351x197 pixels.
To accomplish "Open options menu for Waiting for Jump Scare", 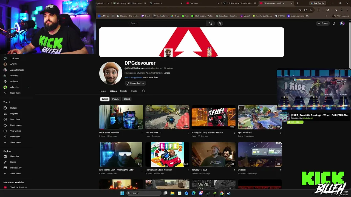I will pyautogui.click(x=234, y=133).
